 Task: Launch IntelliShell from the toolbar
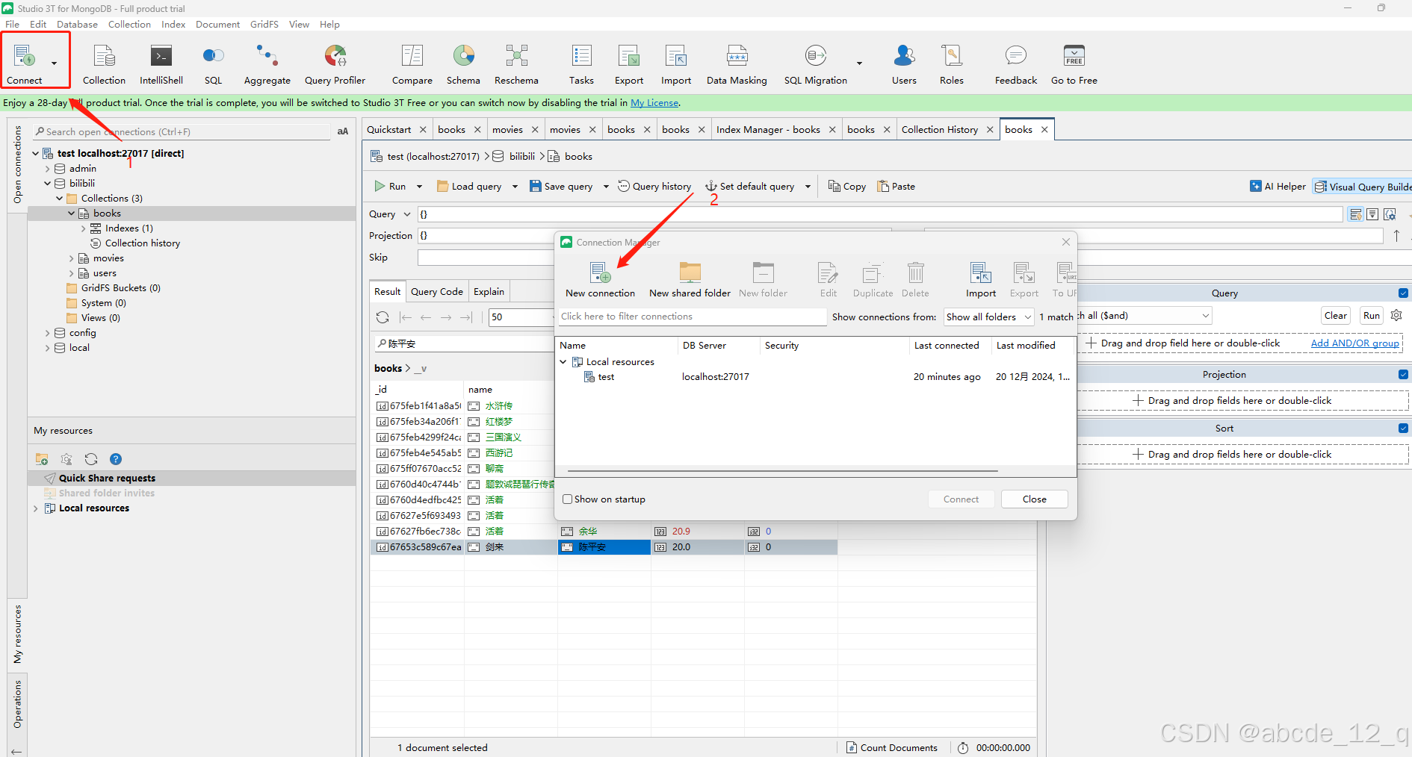pyautogui.click(x=161, y=64)
